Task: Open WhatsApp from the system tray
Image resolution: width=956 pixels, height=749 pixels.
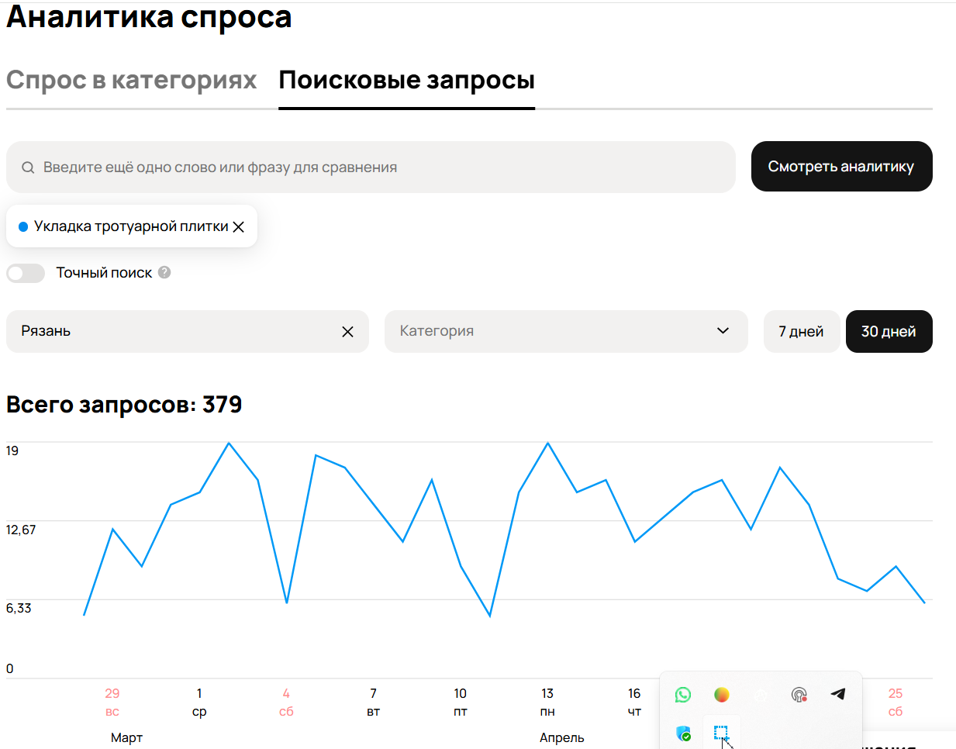Action: [683, 695]
